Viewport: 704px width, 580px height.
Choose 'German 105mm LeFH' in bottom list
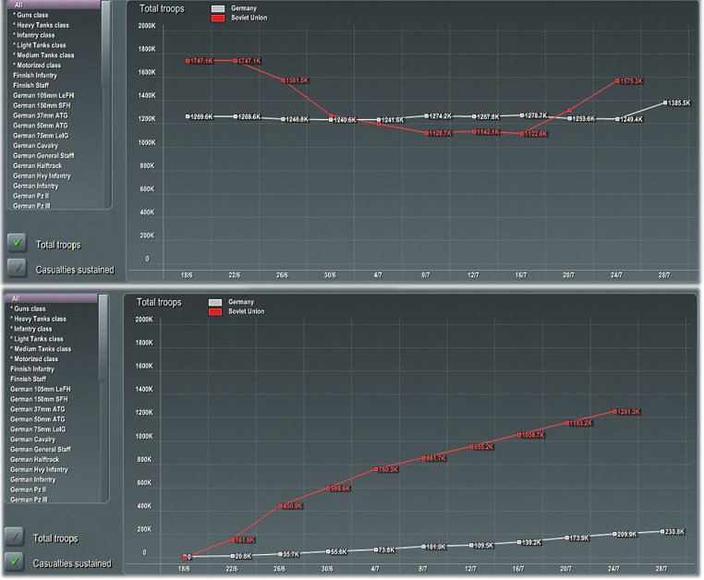tap(41, 389)
